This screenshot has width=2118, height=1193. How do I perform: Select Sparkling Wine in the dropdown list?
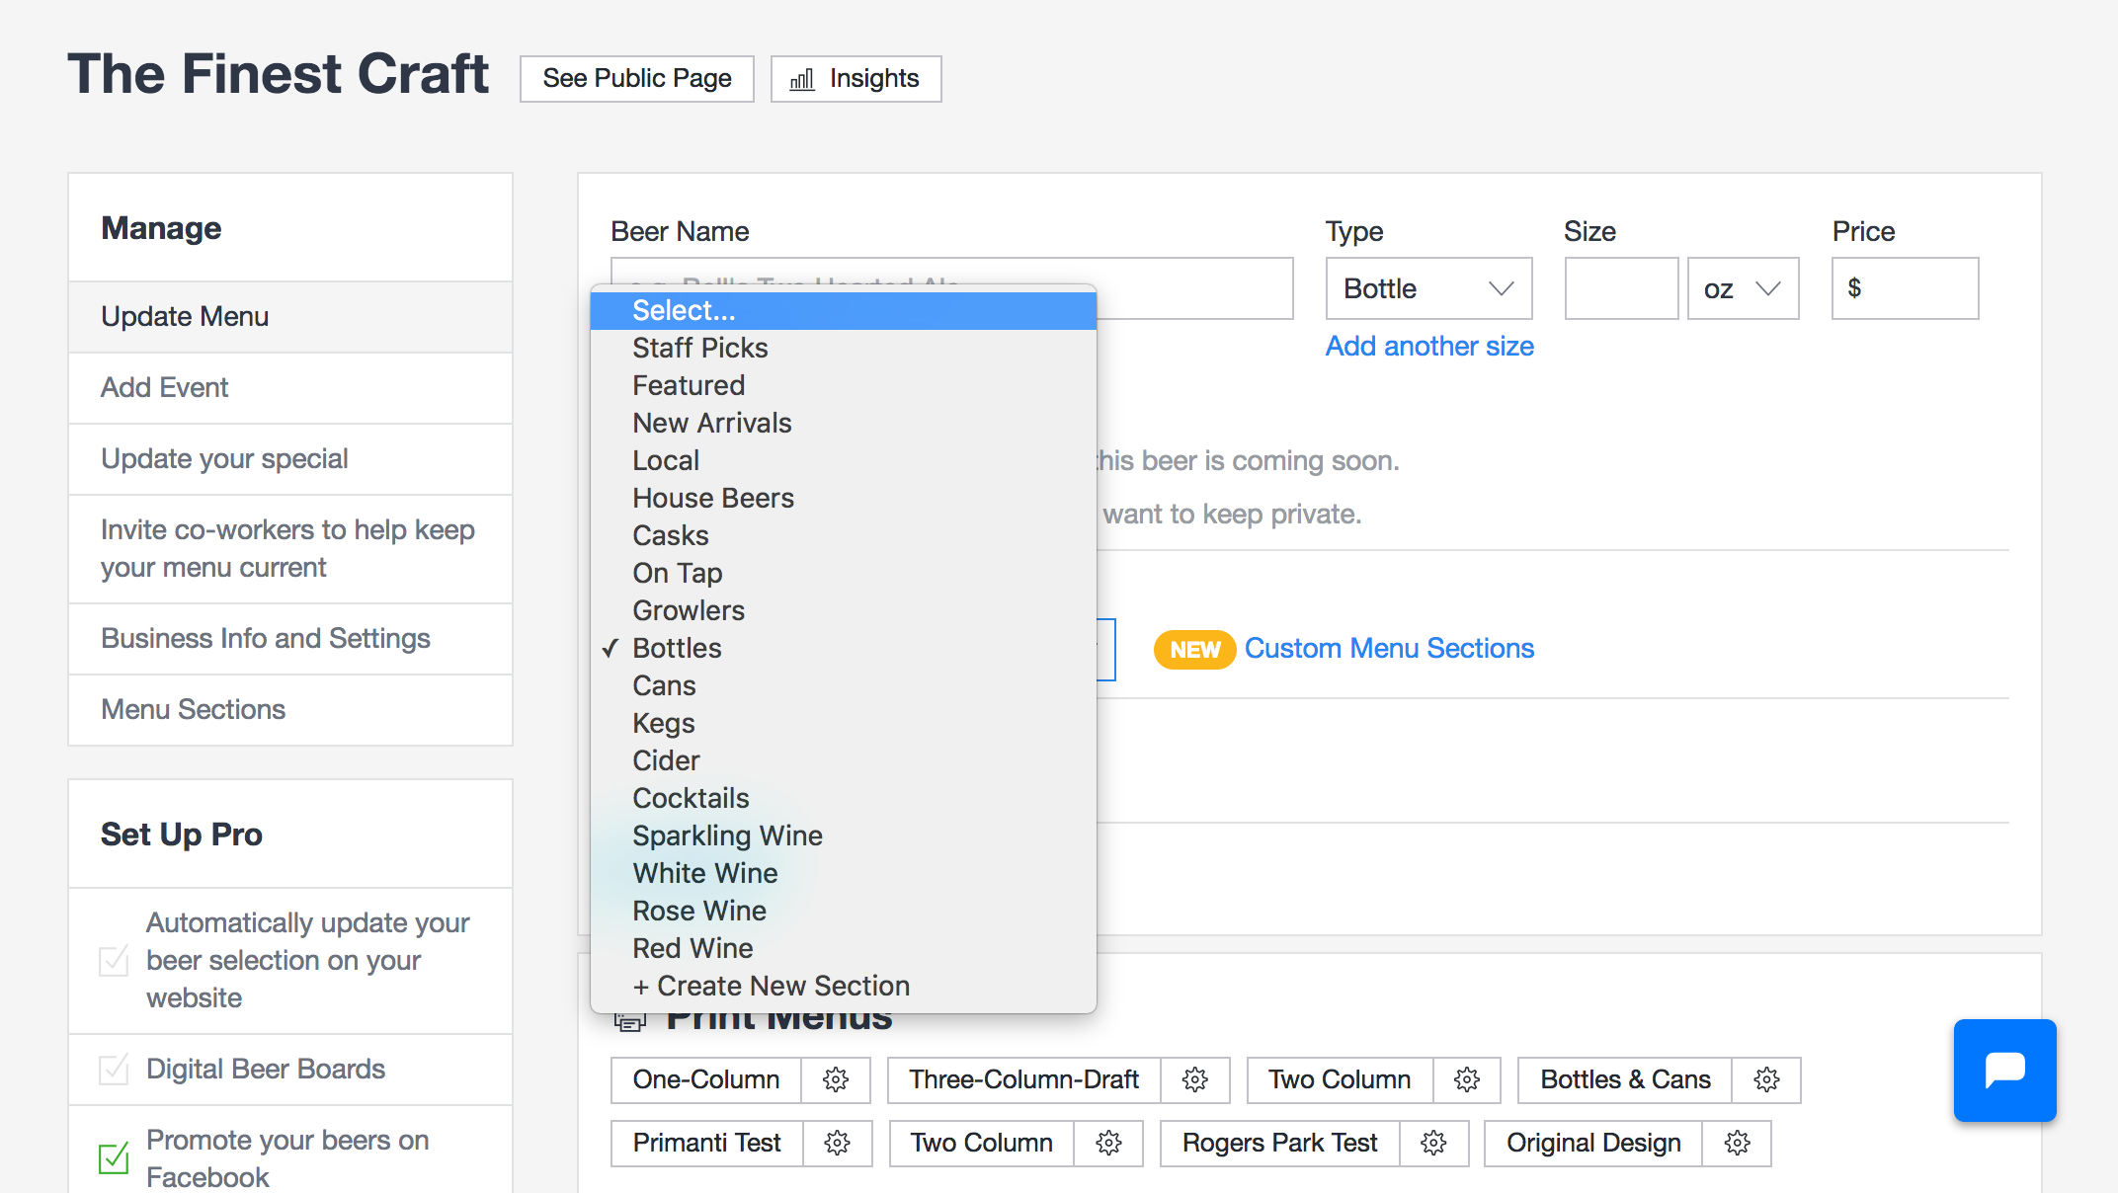coord(727,835)
